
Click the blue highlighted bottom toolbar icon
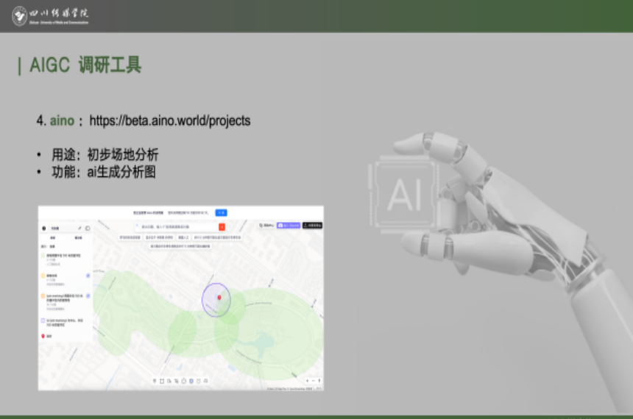(191, 381)
